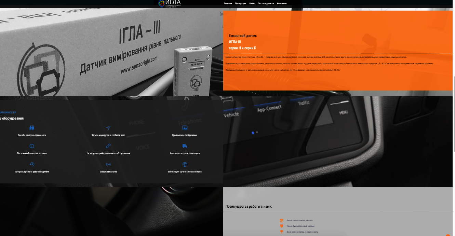Viewport: 455px width, 236px height.
Task: Click the orange shield icon beside Квалифицированный сервис
Action: (x=282, y=226)
